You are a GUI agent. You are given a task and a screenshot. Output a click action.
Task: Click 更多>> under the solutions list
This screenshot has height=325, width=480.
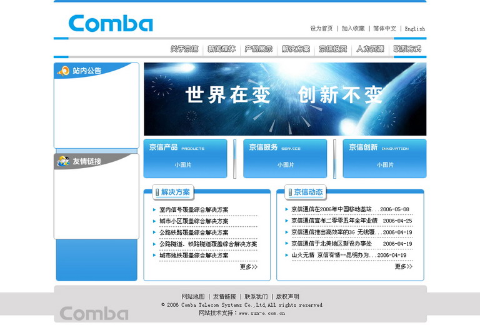[x=249, y=267]
